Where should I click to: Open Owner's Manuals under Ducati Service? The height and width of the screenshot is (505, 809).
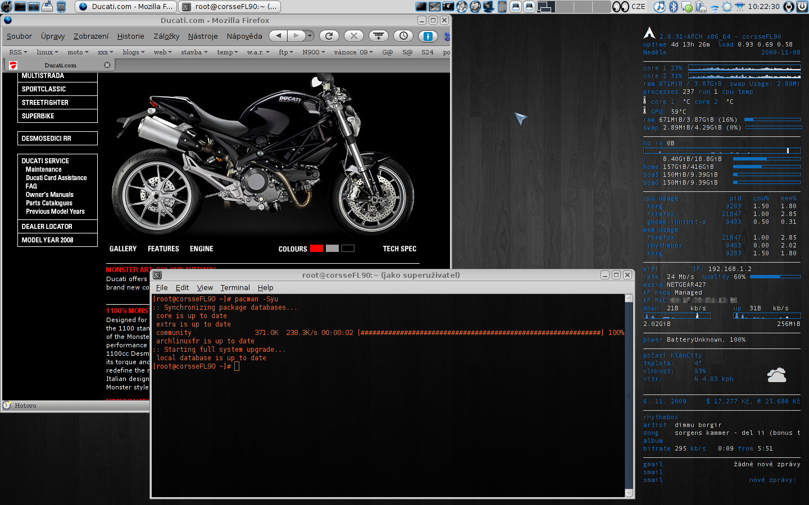click(x=49, y=195)
